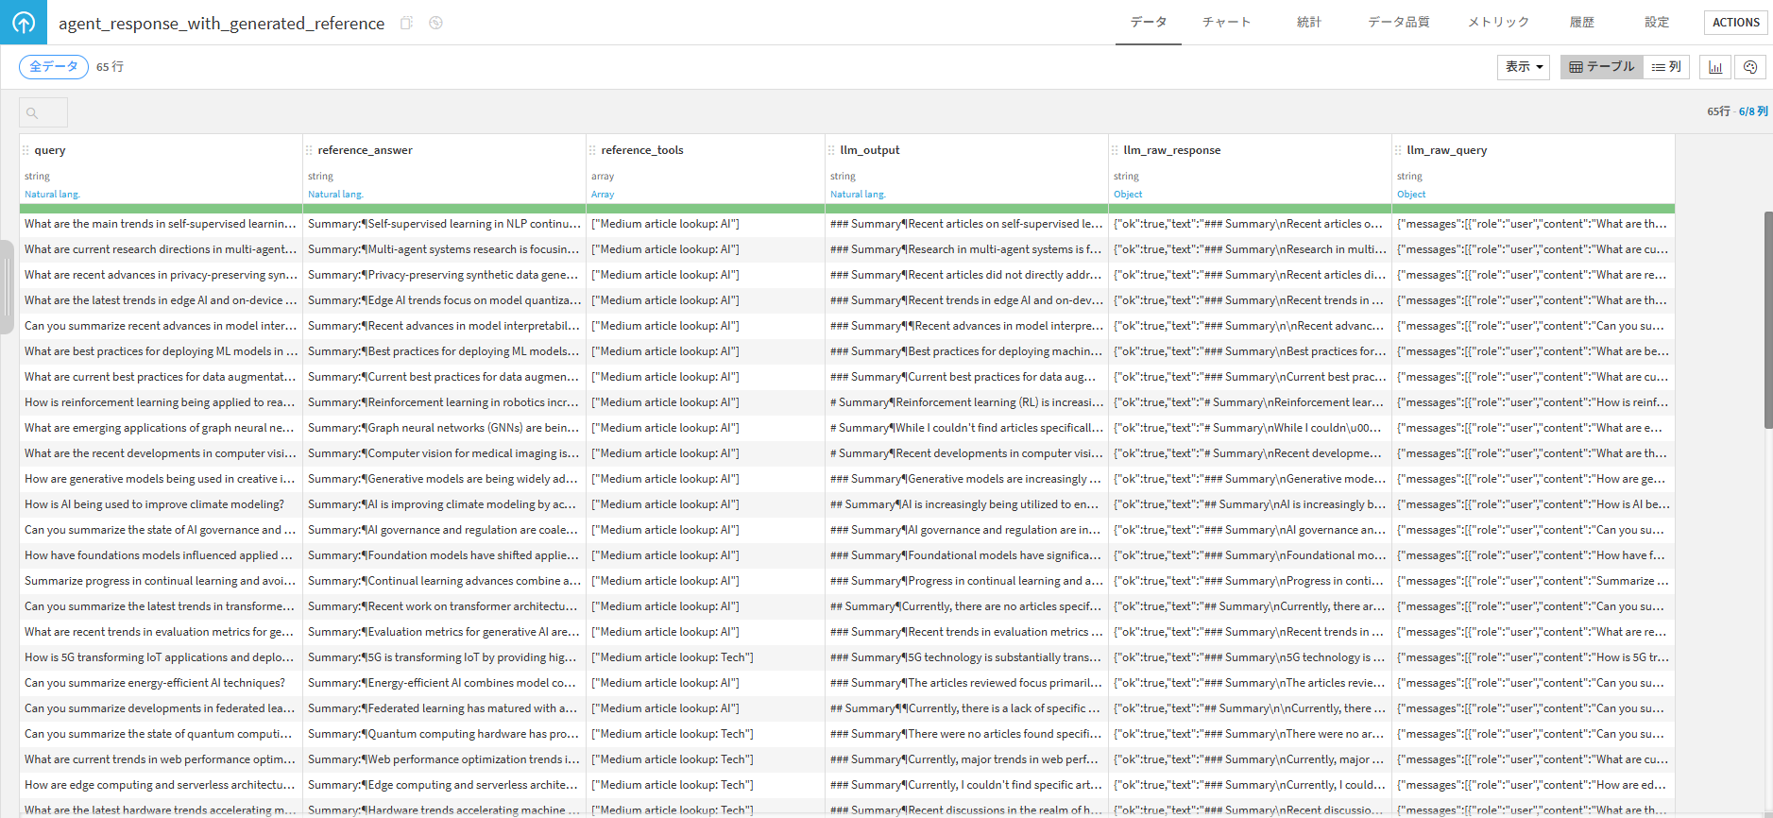The width and height of the screenshot is (1773, 818).
Task: Click the ACTIONS button
Action: click(x=1735, y=22)
